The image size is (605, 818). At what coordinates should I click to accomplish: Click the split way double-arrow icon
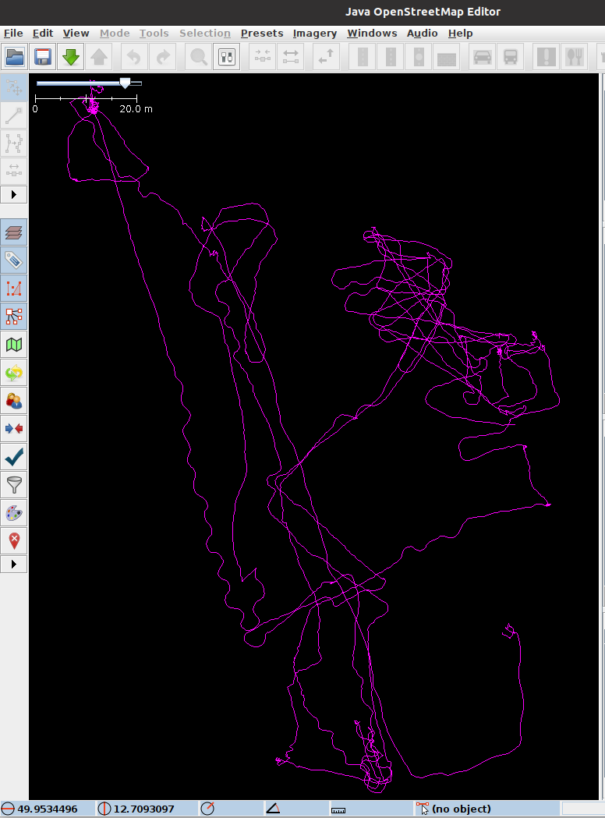(x=291, y=57)
